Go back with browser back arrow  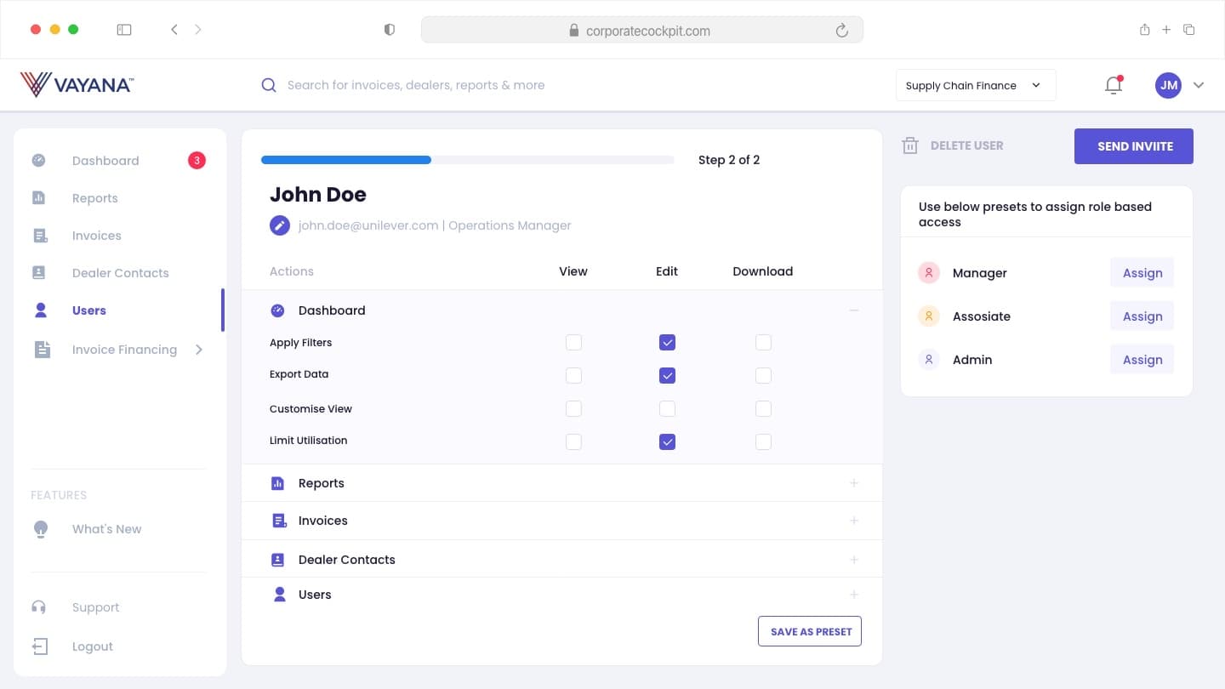click(x=174, y=30)
